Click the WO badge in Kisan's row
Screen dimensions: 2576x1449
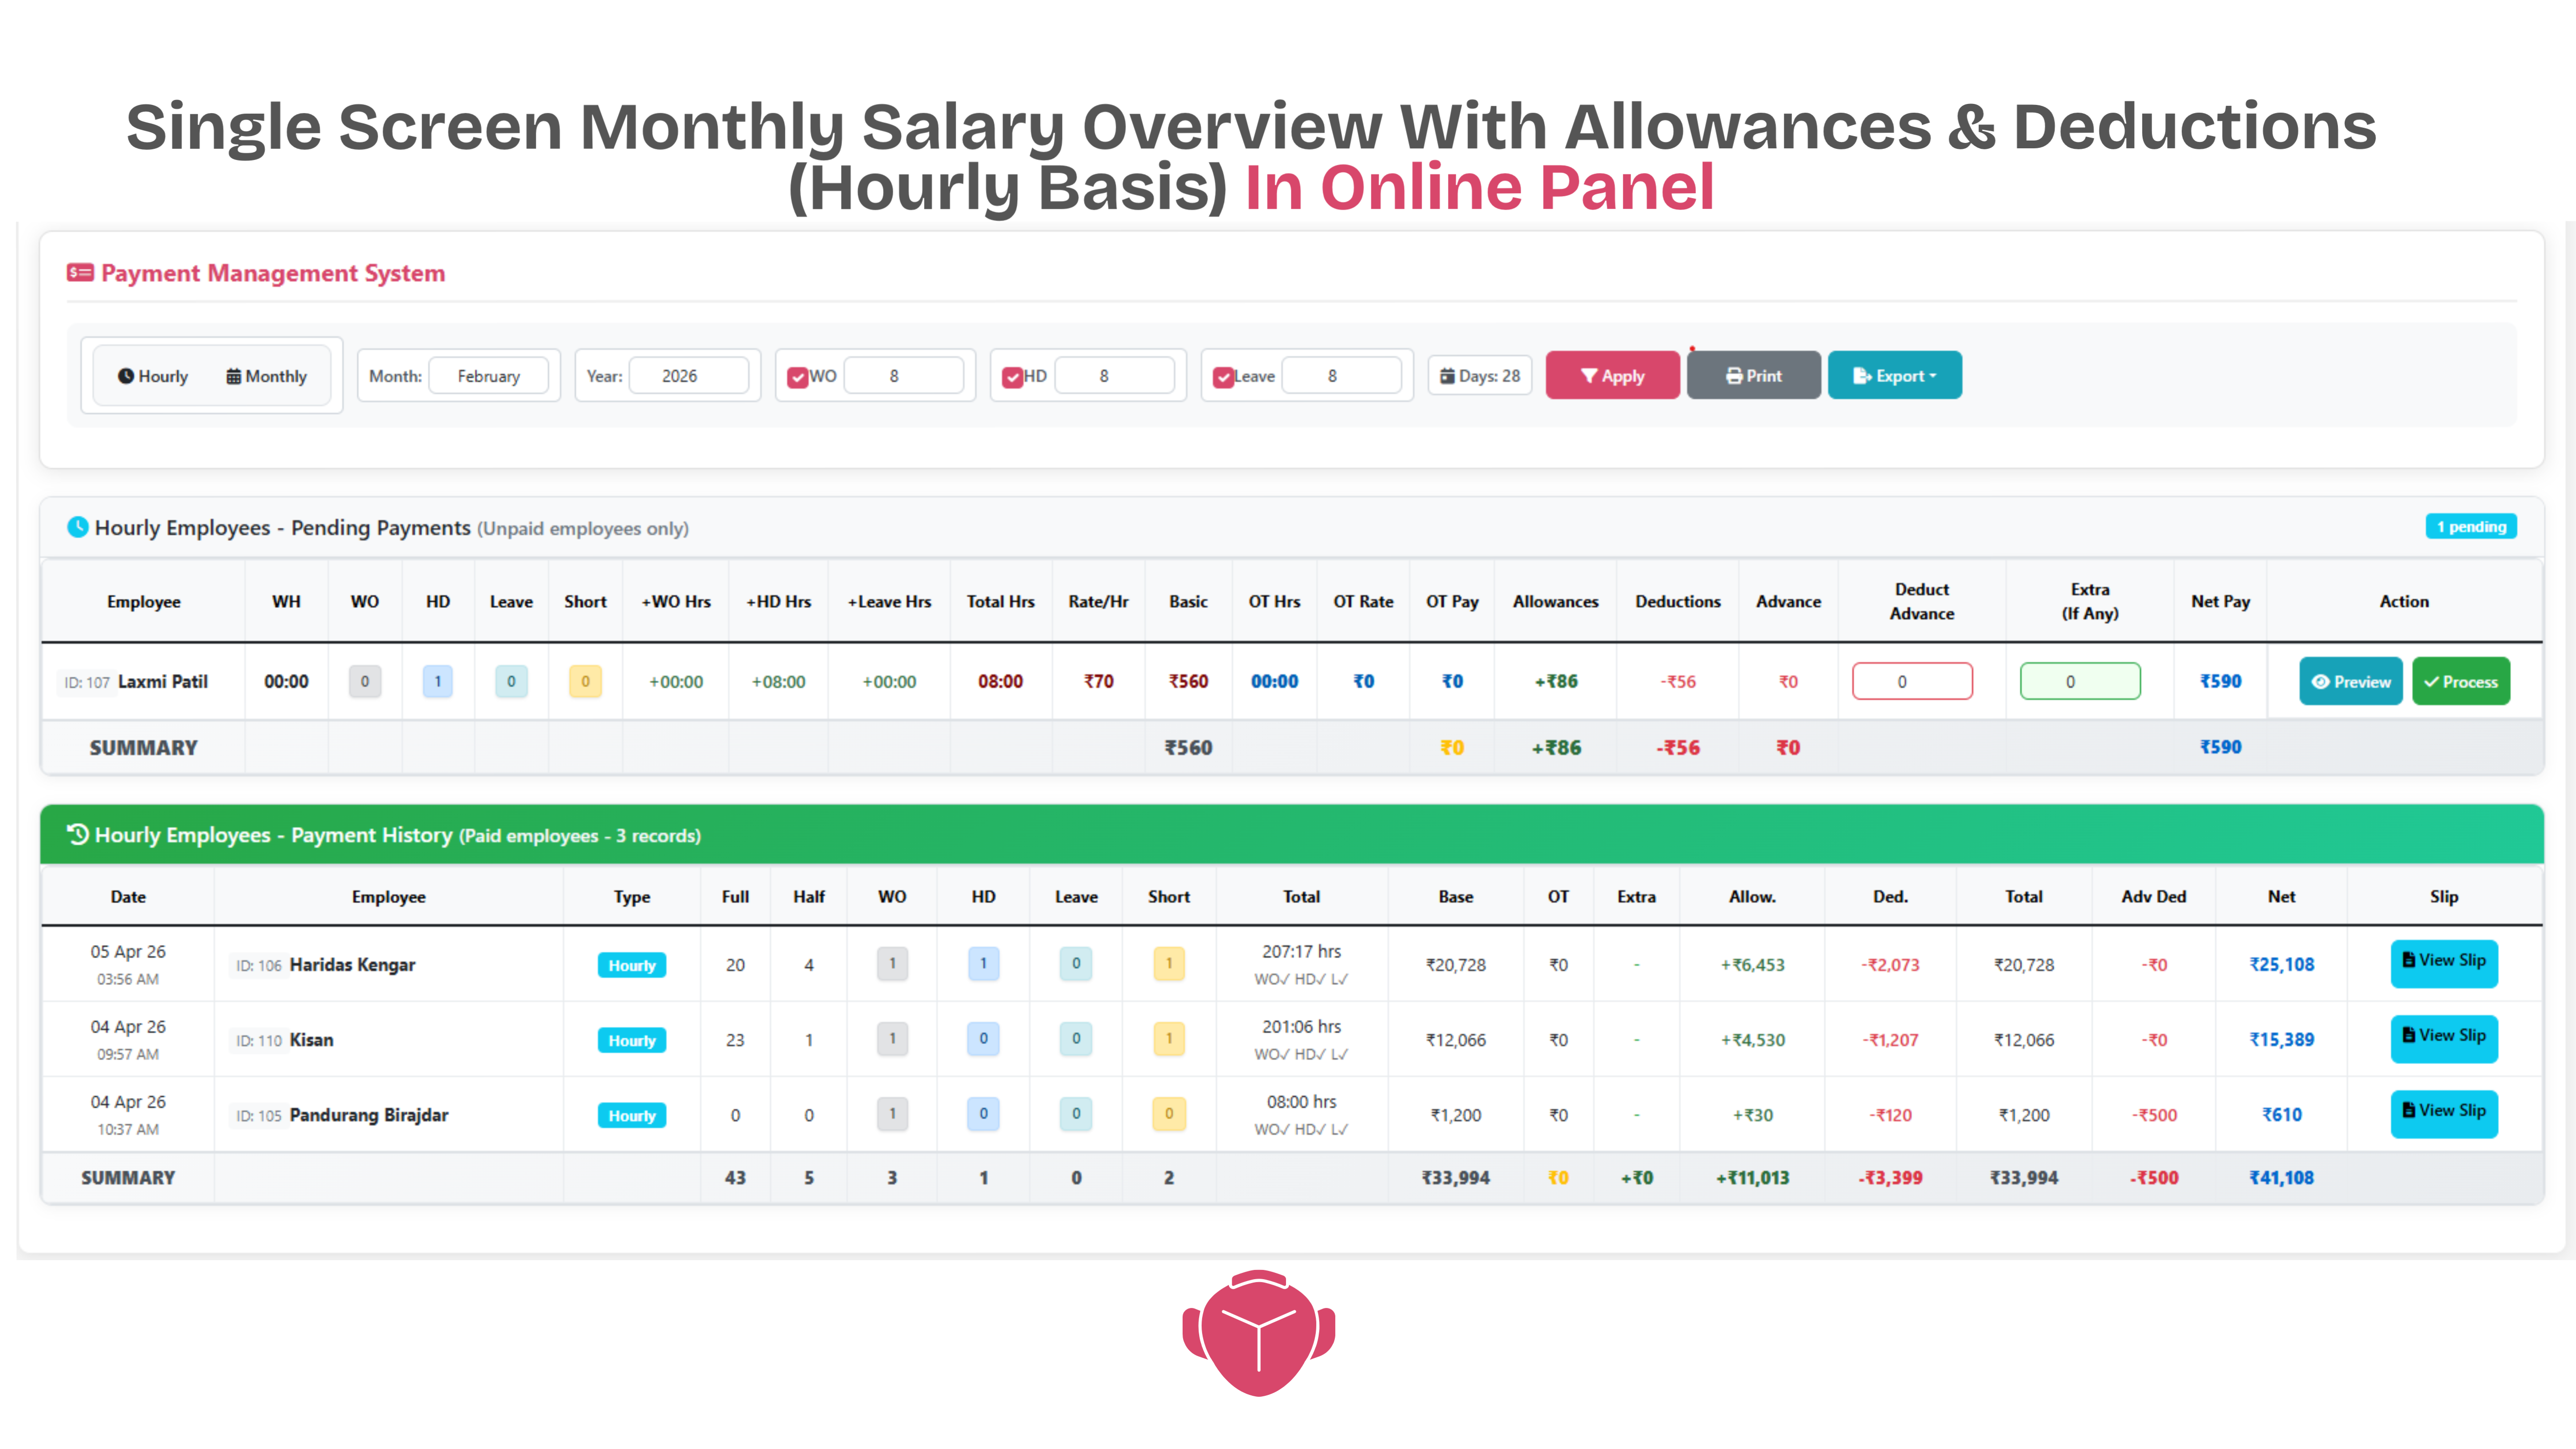point(892,1039)
